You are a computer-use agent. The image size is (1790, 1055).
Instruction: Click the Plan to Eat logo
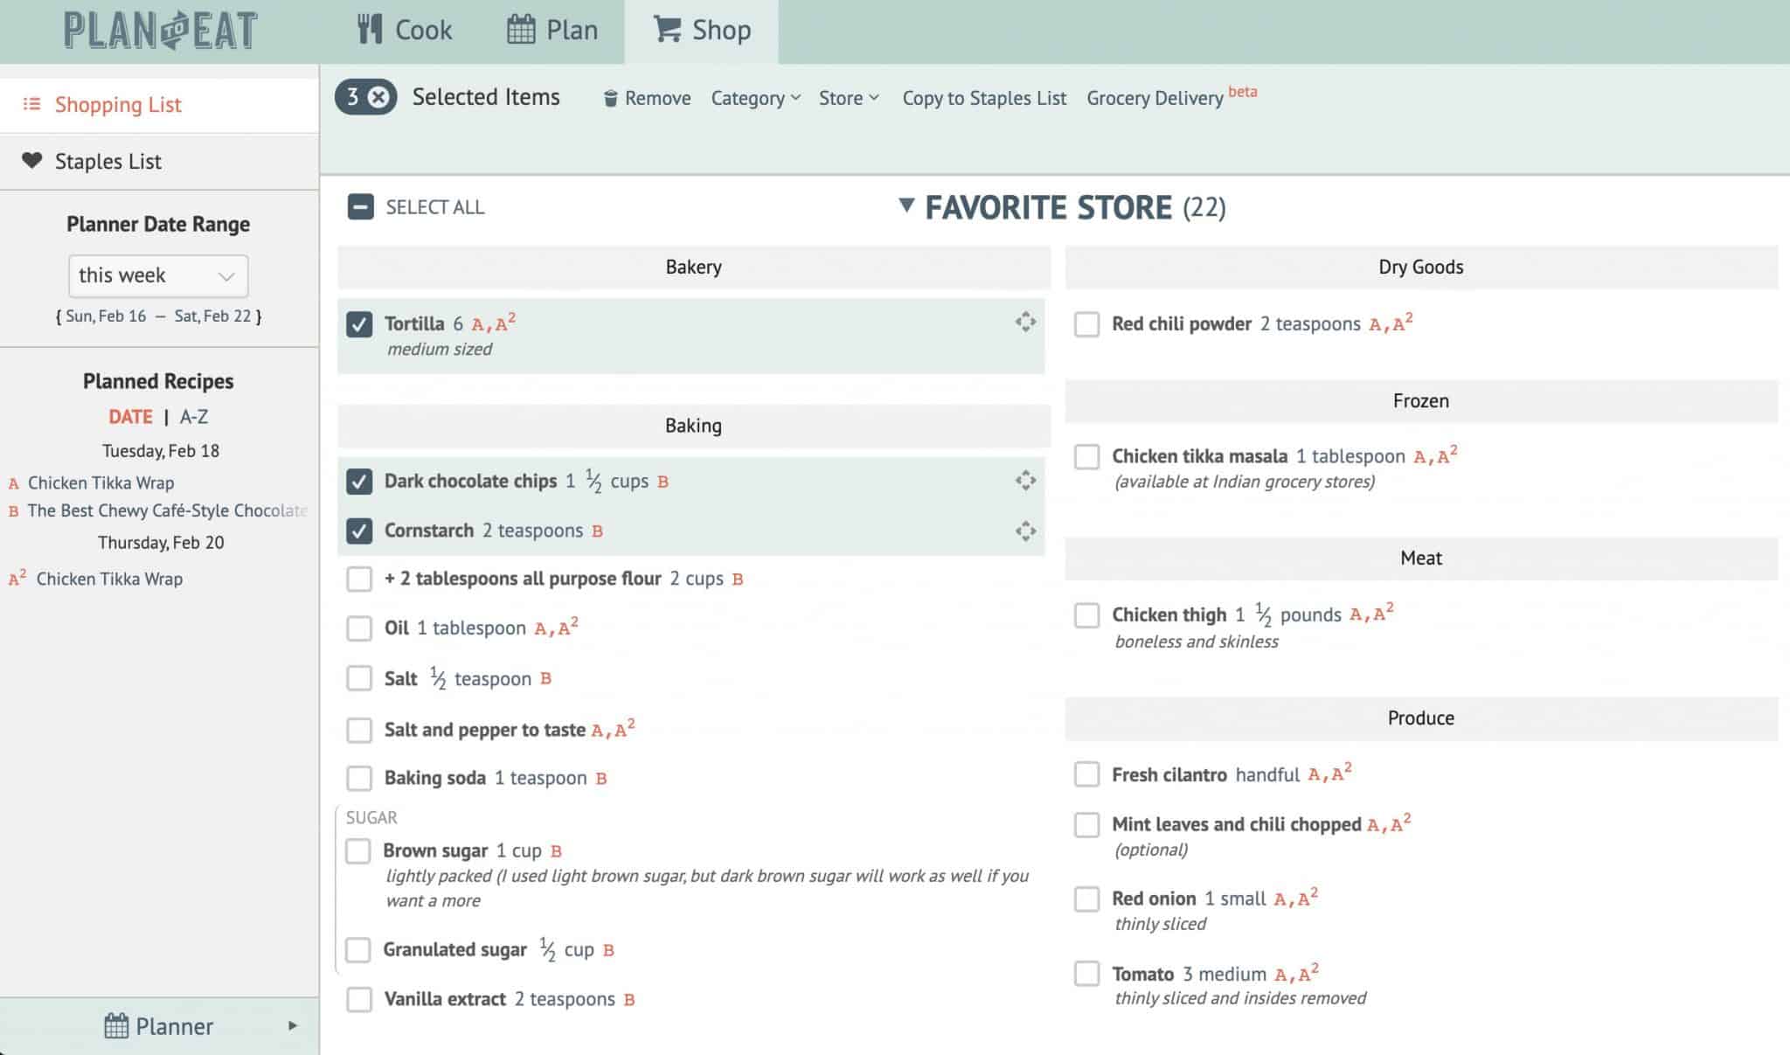click(x=160, y=31)
